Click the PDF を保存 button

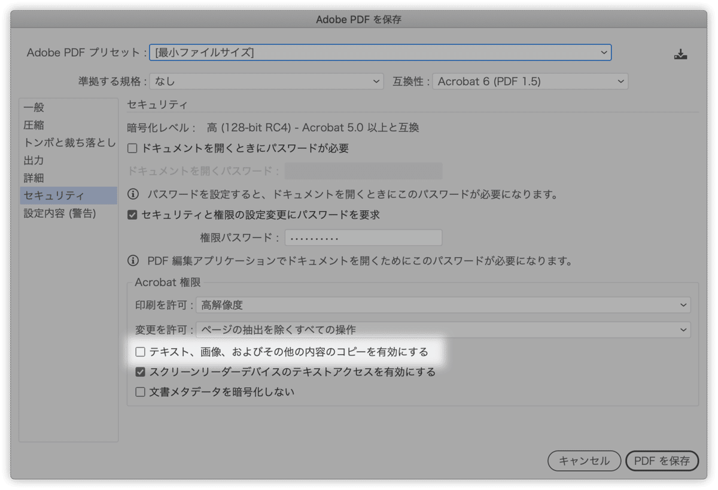[x=662, y=461]
